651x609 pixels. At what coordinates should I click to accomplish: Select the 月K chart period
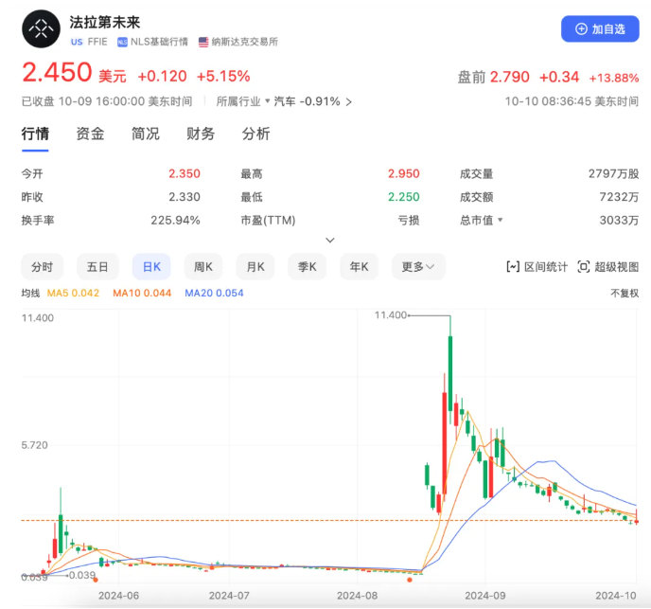255,267
